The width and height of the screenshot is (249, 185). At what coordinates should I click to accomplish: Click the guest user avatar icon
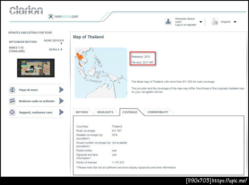pyautogui.click(x=168, y=22)
